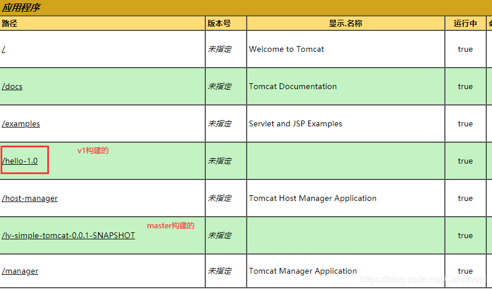Viewport: 492px width, 290px height.
Task: Select the 显示.名称 column header
Action: coord(346,23)
